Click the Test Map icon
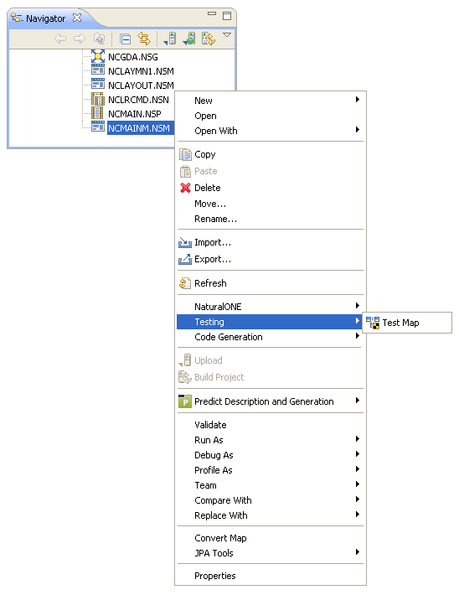The image size is (459, 595). point(373,323)
